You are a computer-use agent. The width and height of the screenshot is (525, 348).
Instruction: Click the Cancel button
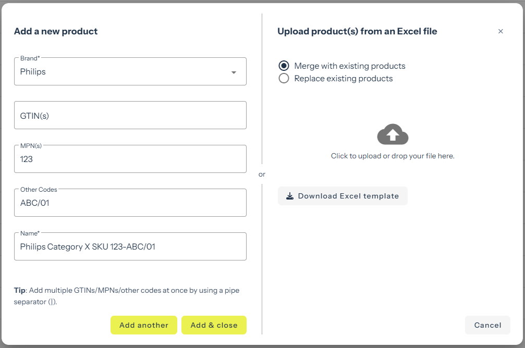(487, 325)
